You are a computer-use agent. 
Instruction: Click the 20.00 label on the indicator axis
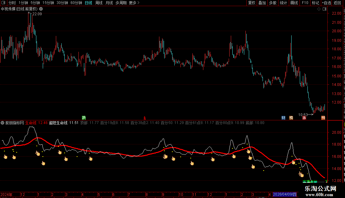[x=336, y=133]
